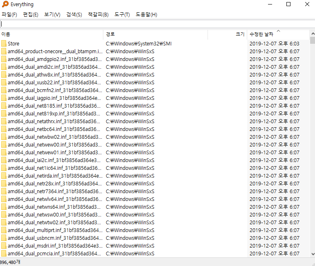Select folder icon of amd64_dual_athw8x.inf
The image size is (315, 266).
point(4,74)
